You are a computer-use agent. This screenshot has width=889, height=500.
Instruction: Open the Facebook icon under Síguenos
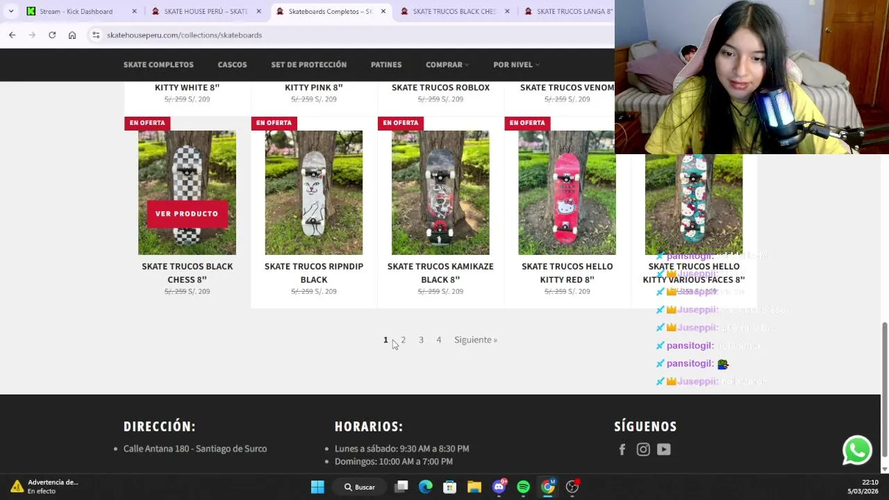tap(622, 449)
